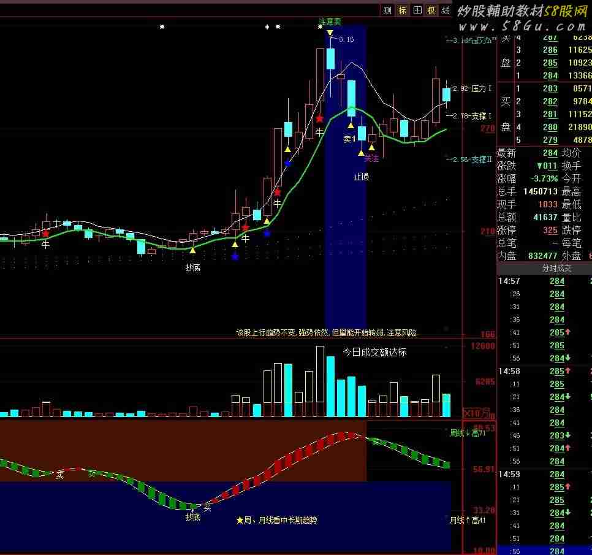Click the yellow triangle above the main-chart 抄底
The width and height of the screenshot is (592, 555).
click(x=192, y=250)
